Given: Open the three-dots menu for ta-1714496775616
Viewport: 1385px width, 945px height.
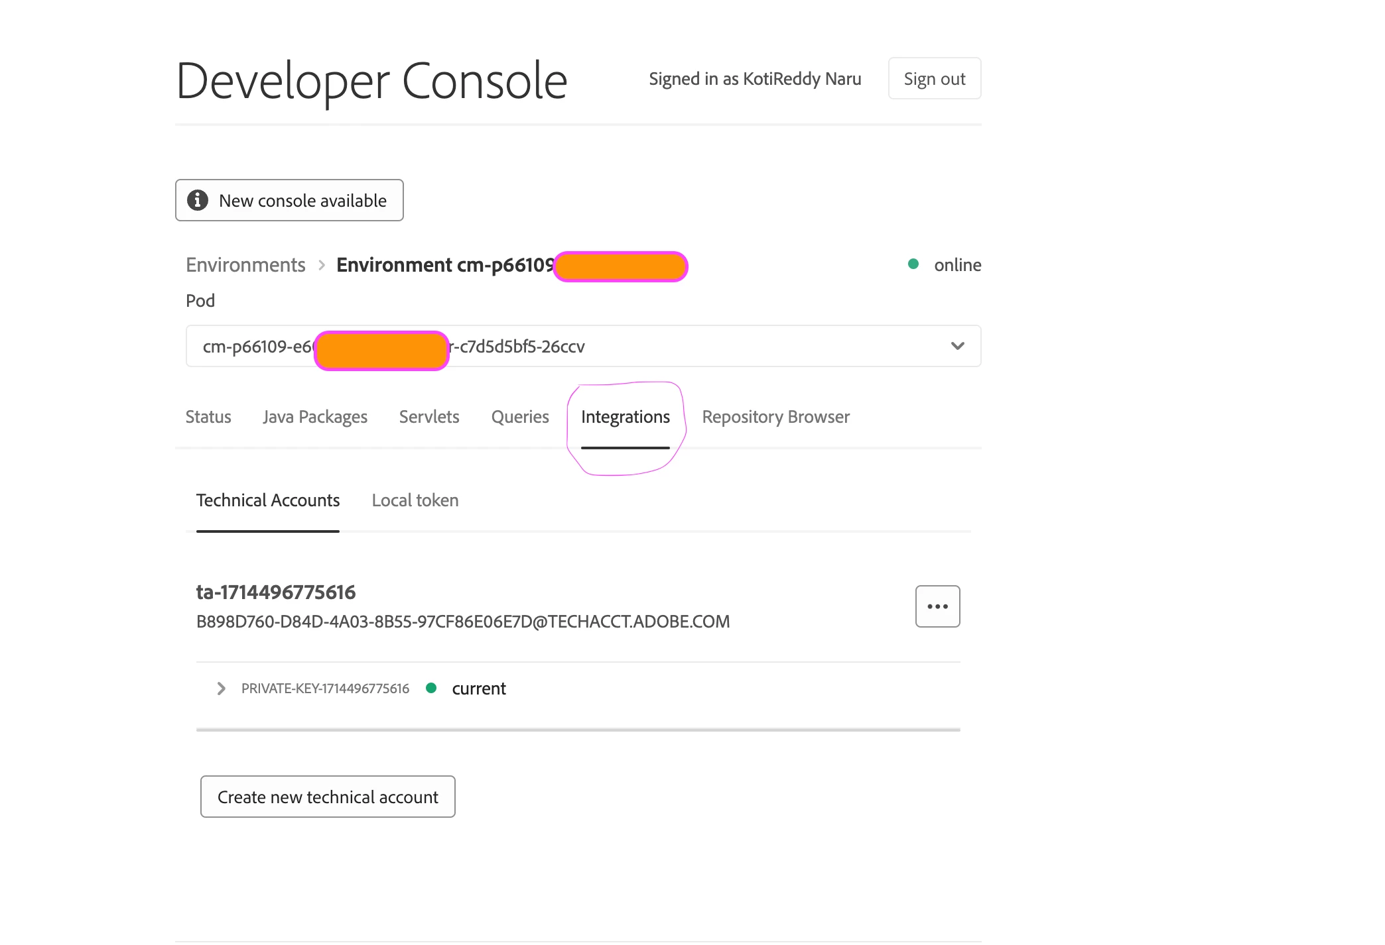Looking at the screenshot, I should click(x=937, y=606).
